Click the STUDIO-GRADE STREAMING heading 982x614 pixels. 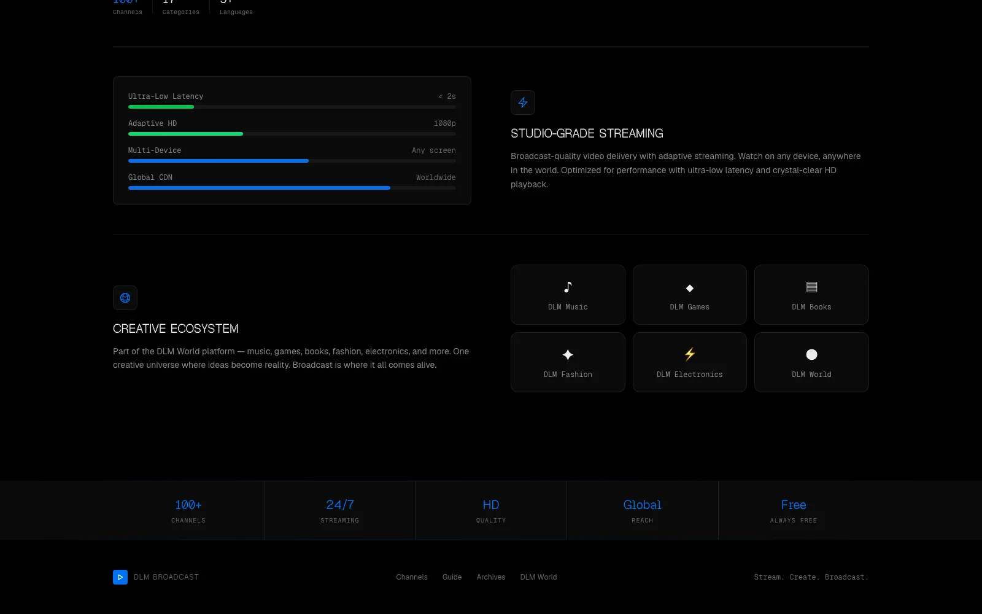tap(587, 133)
